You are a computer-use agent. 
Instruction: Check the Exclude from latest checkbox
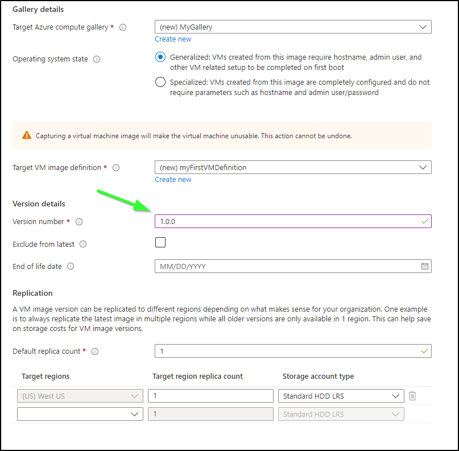[160, 242]
